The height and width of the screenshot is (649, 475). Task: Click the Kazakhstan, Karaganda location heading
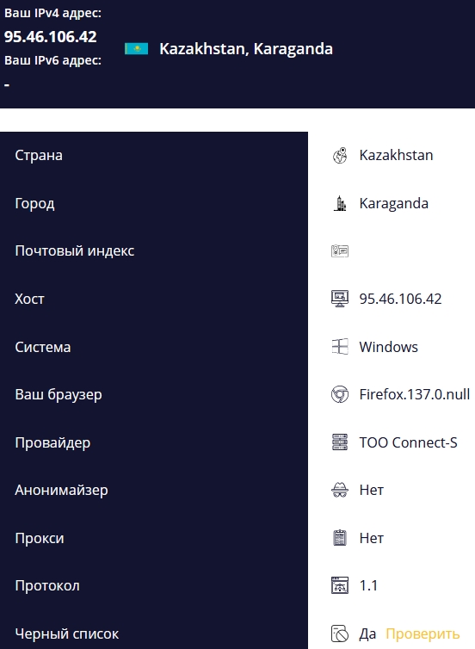[246, 49]
